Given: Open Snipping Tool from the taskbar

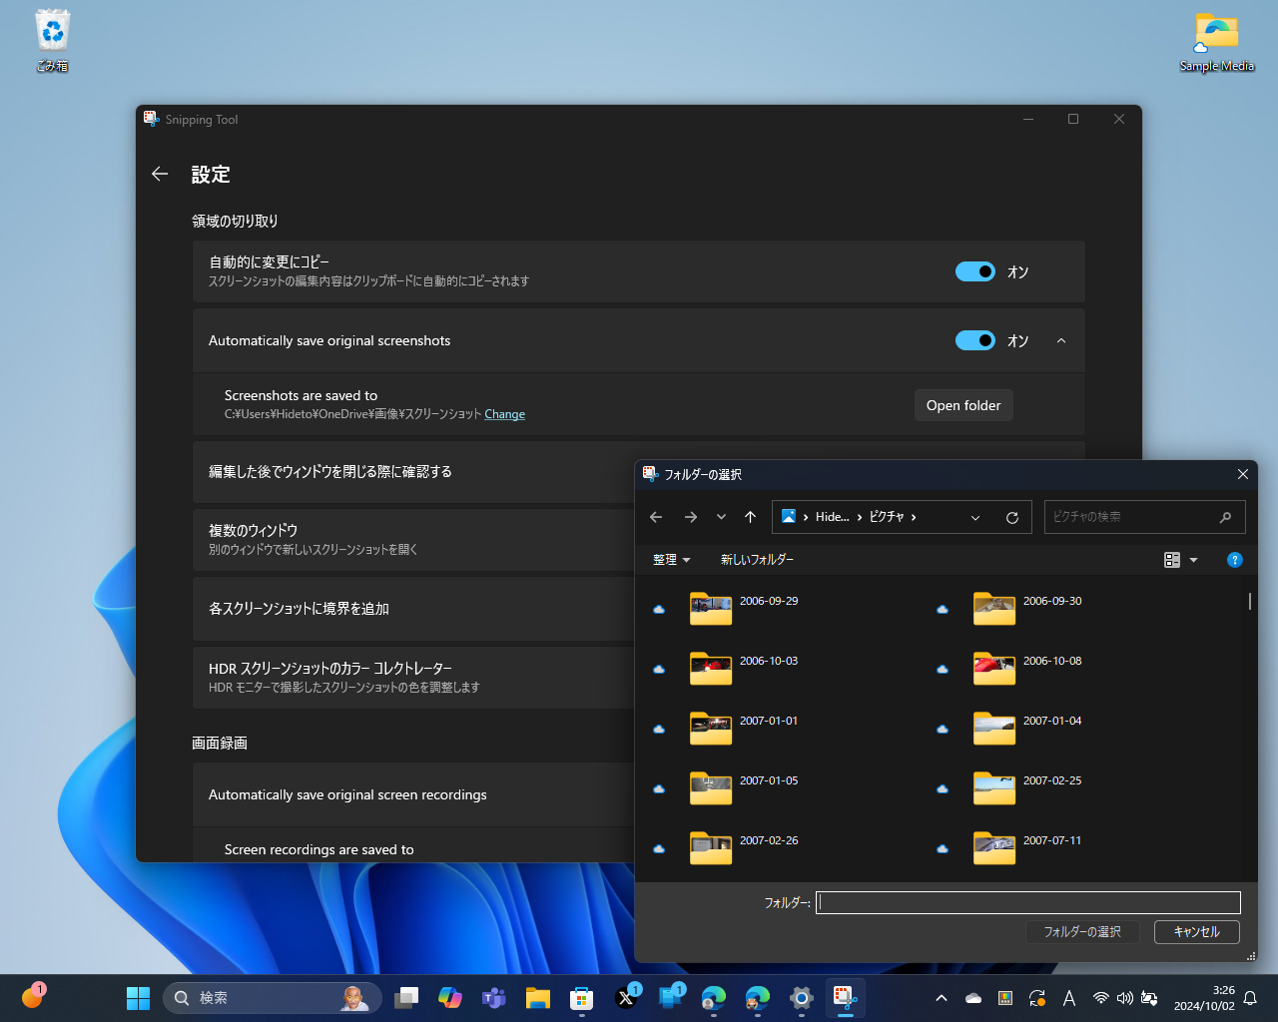Looking at the screenshot, I should click(844, 998).
